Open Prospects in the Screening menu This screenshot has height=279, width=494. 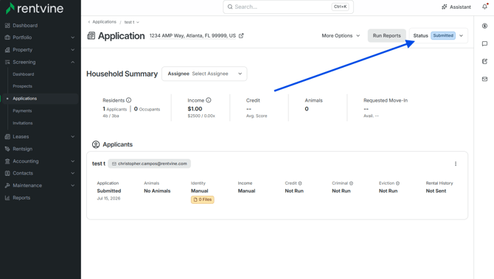pyautogui.click(x=22, y=86)
